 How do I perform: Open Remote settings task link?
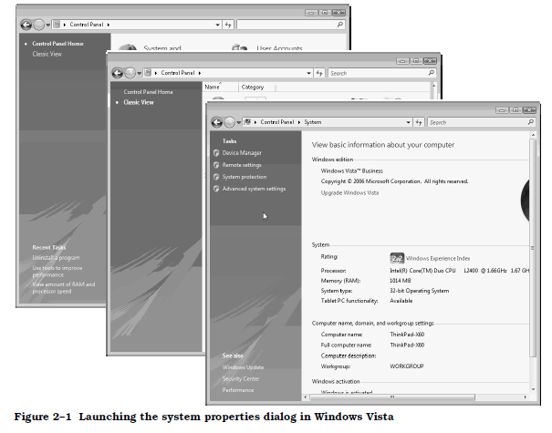coord(242,165)
